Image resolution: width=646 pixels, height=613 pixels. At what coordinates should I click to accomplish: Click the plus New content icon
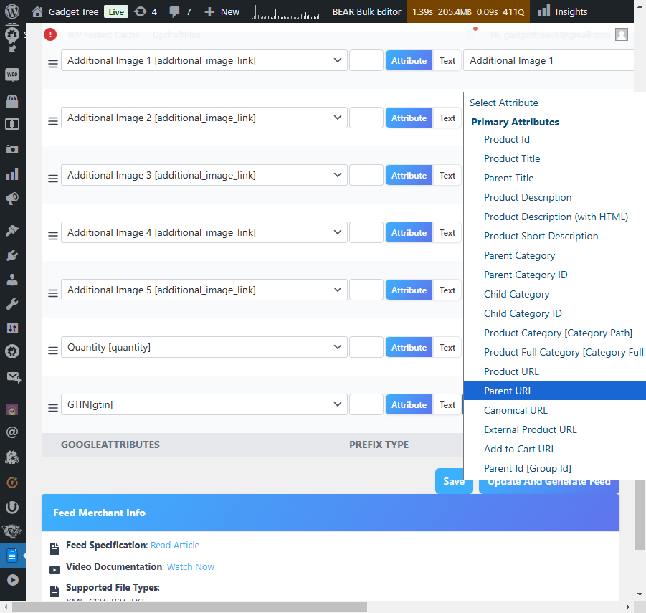coord(209,11)
